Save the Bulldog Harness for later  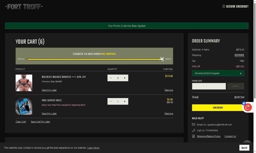pos(49,90)
